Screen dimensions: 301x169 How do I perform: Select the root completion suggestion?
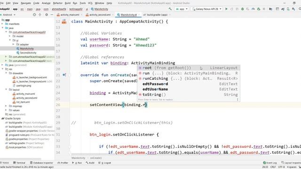point(189,68)
